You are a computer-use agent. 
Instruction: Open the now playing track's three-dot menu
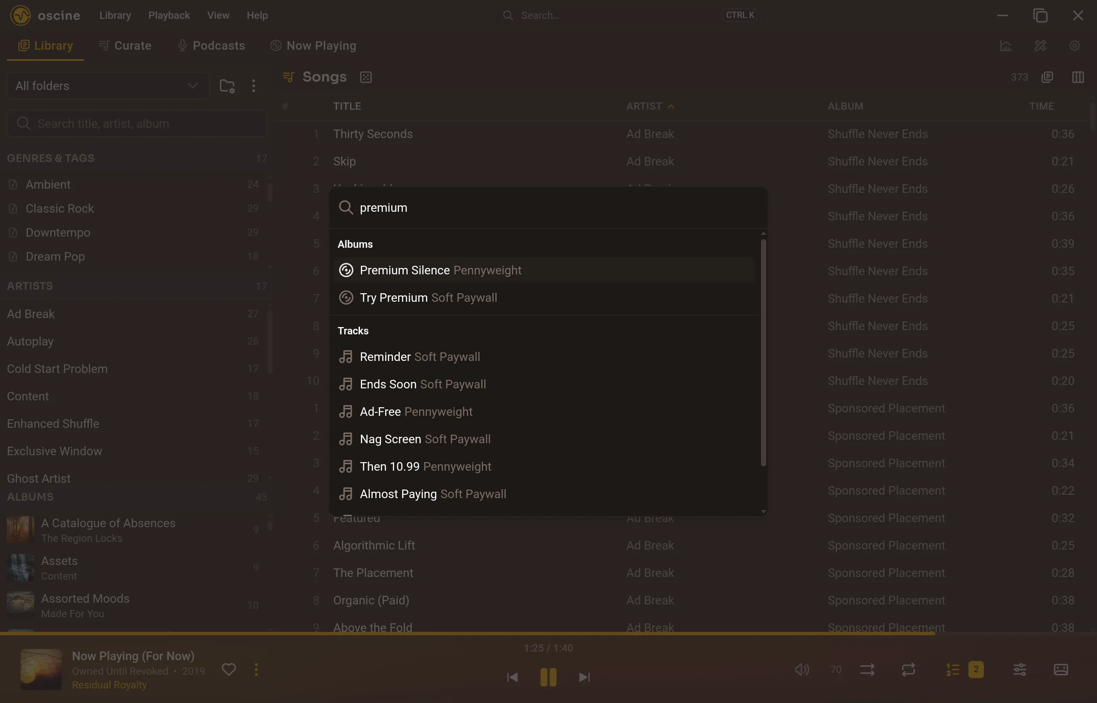coord(256,669)
